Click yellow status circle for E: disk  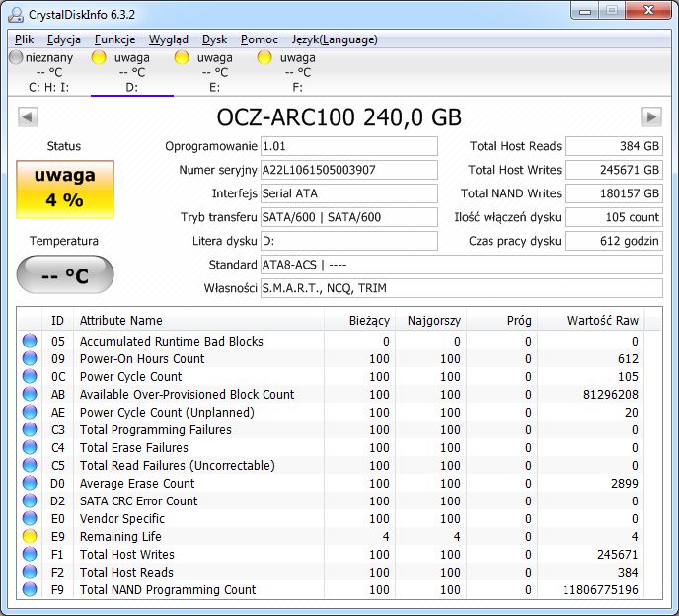[182, 57]
